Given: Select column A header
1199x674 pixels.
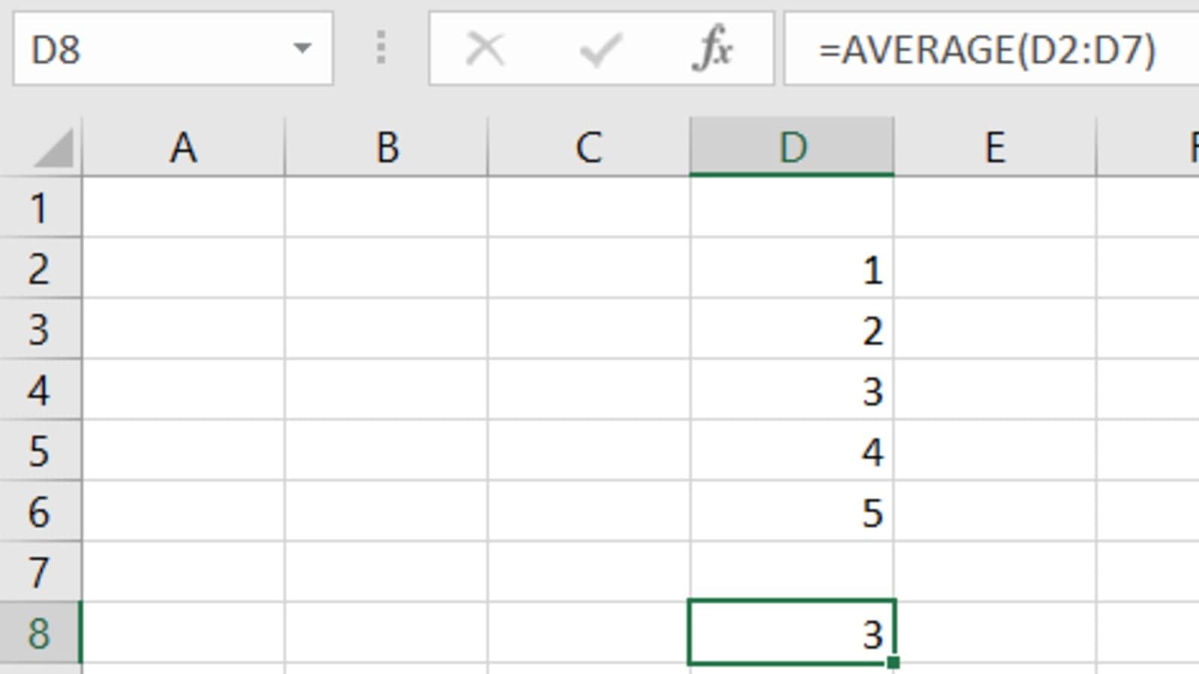Looking at the screenshot, I should 184,148.
